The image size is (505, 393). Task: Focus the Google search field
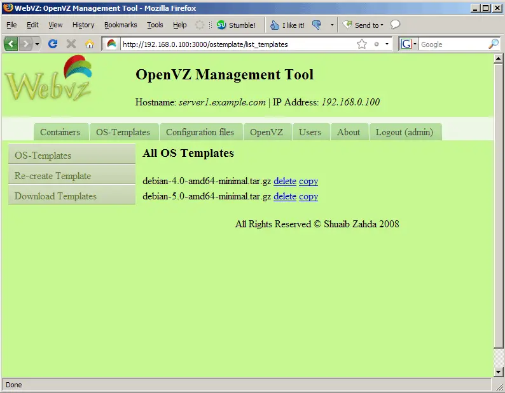coord(453,44)
